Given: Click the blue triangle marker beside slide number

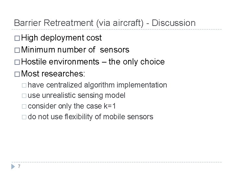Looking at the screenshot, I should [13, 167].
